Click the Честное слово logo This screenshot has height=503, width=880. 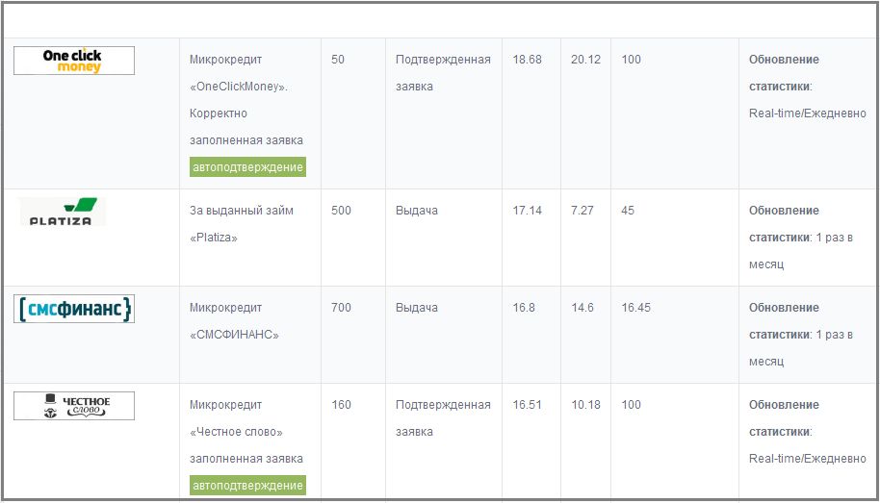(74, 406)
